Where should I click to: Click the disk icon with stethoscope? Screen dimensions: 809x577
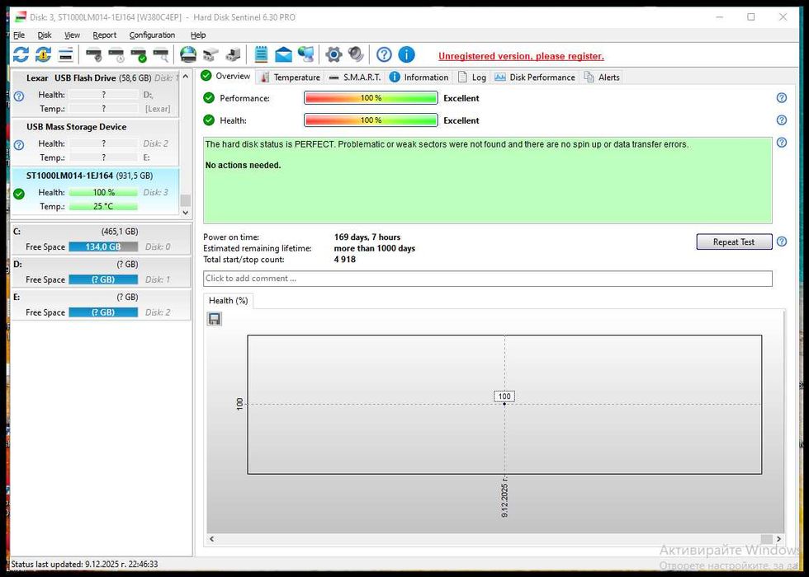94,54
